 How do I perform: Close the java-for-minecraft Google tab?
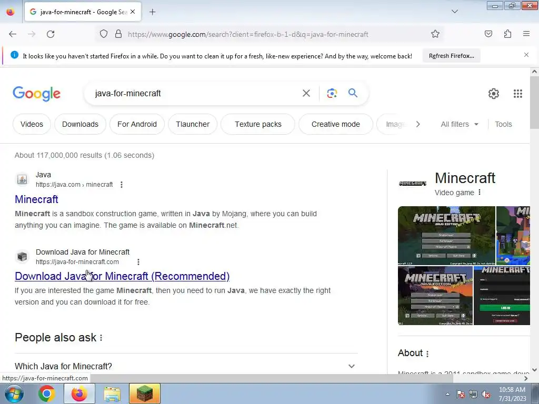(x=133, y=12)
